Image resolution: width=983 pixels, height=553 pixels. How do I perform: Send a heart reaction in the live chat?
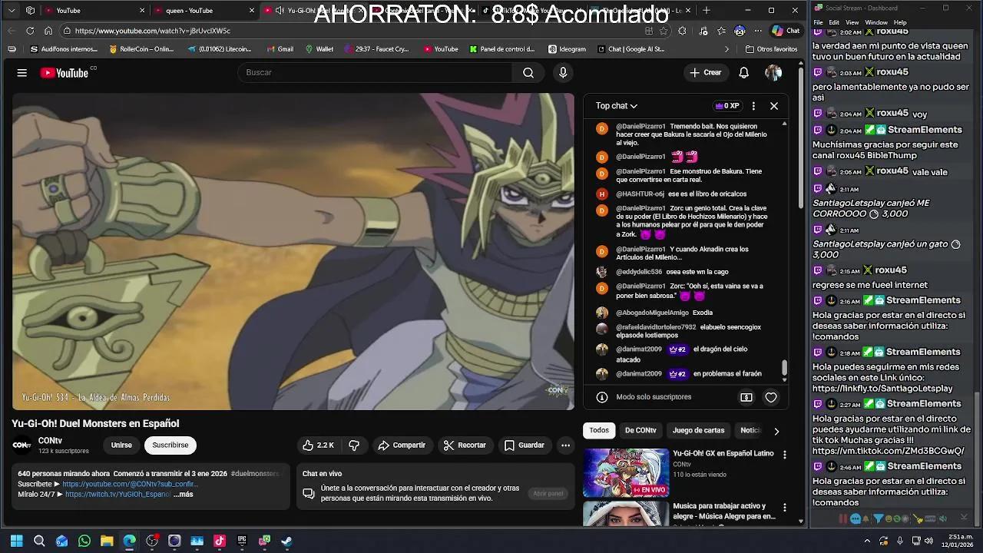click(x=770, y=397)
